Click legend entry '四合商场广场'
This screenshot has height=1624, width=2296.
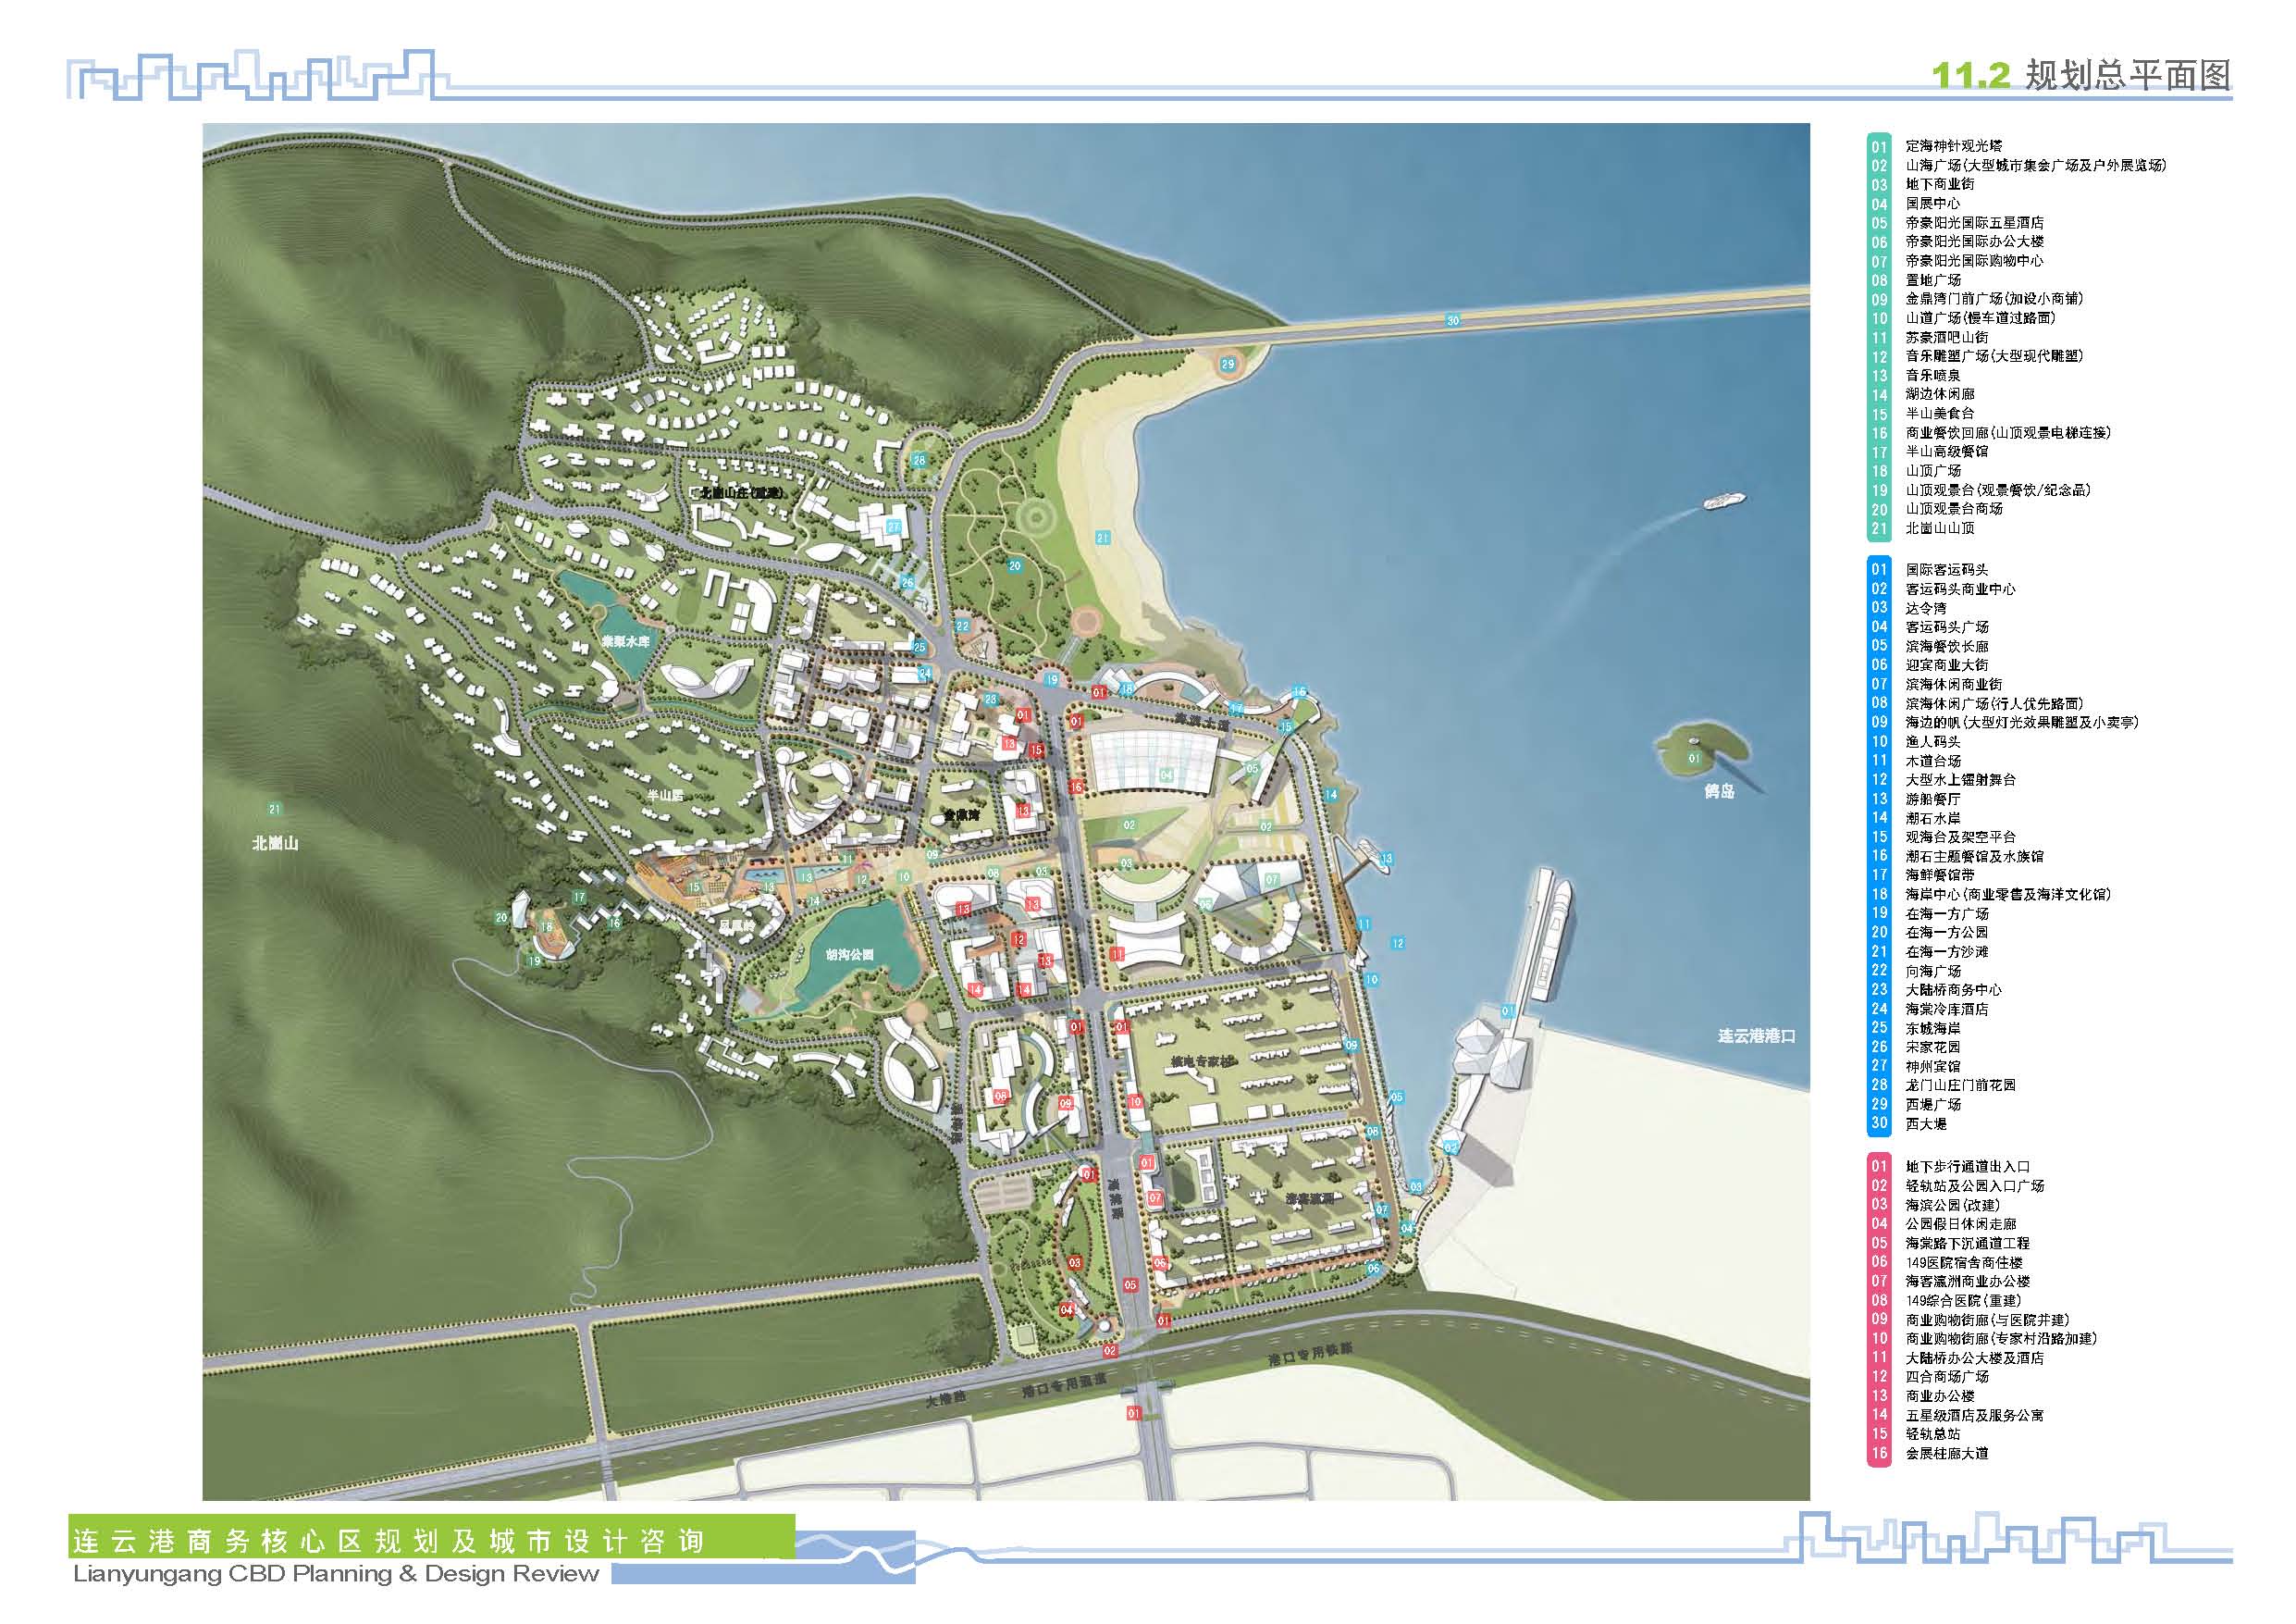1946,1377
